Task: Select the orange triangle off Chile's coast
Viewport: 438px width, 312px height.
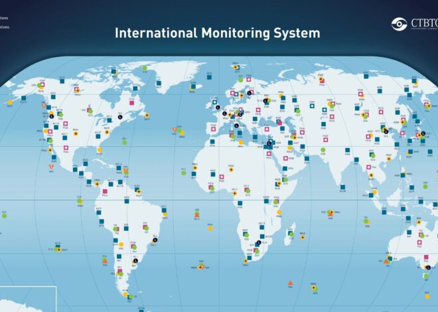Action: pyautogui.click(x=105, y=261)
